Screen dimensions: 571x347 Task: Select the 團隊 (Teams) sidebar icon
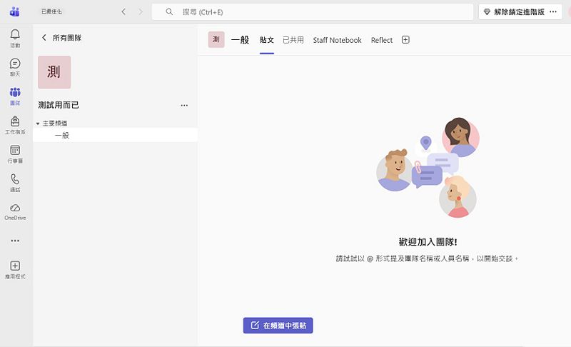15,95
